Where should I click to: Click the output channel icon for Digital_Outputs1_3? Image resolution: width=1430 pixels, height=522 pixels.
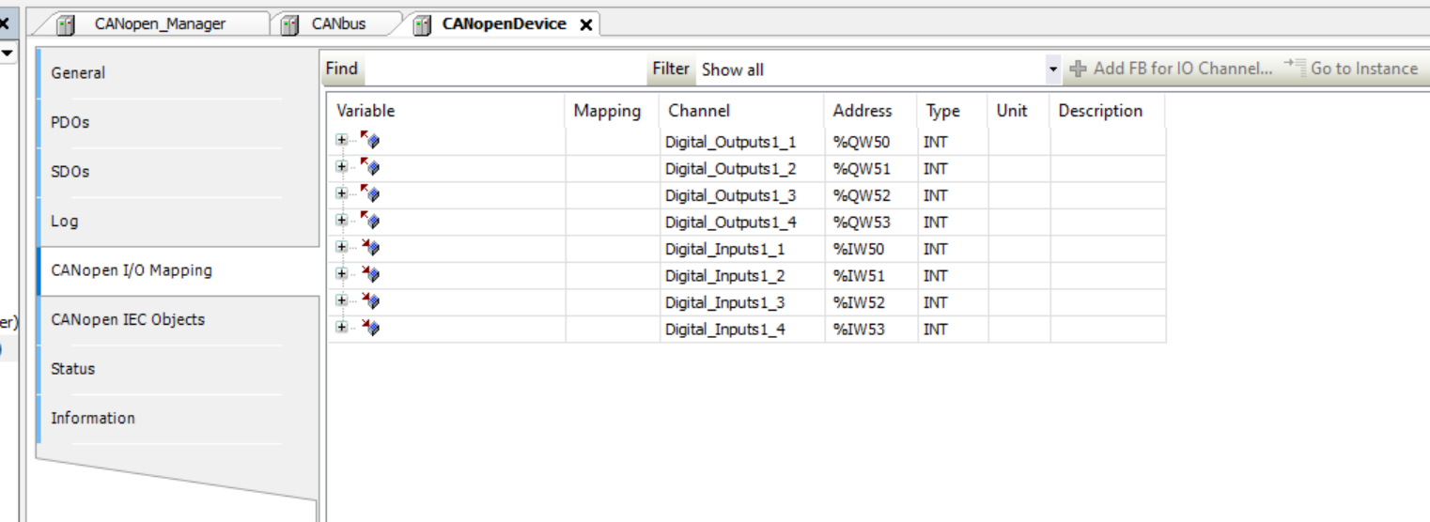pos(370,194)
